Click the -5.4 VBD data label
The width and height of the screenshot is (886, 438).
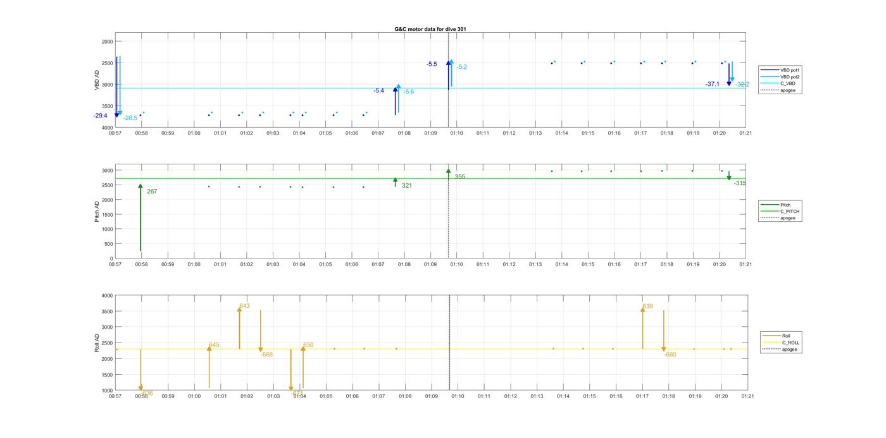tap(378, 91)
